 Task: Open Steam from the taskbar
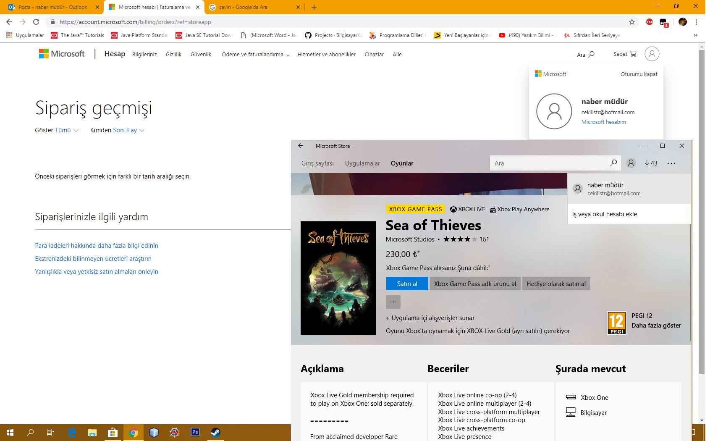[215, 433]
